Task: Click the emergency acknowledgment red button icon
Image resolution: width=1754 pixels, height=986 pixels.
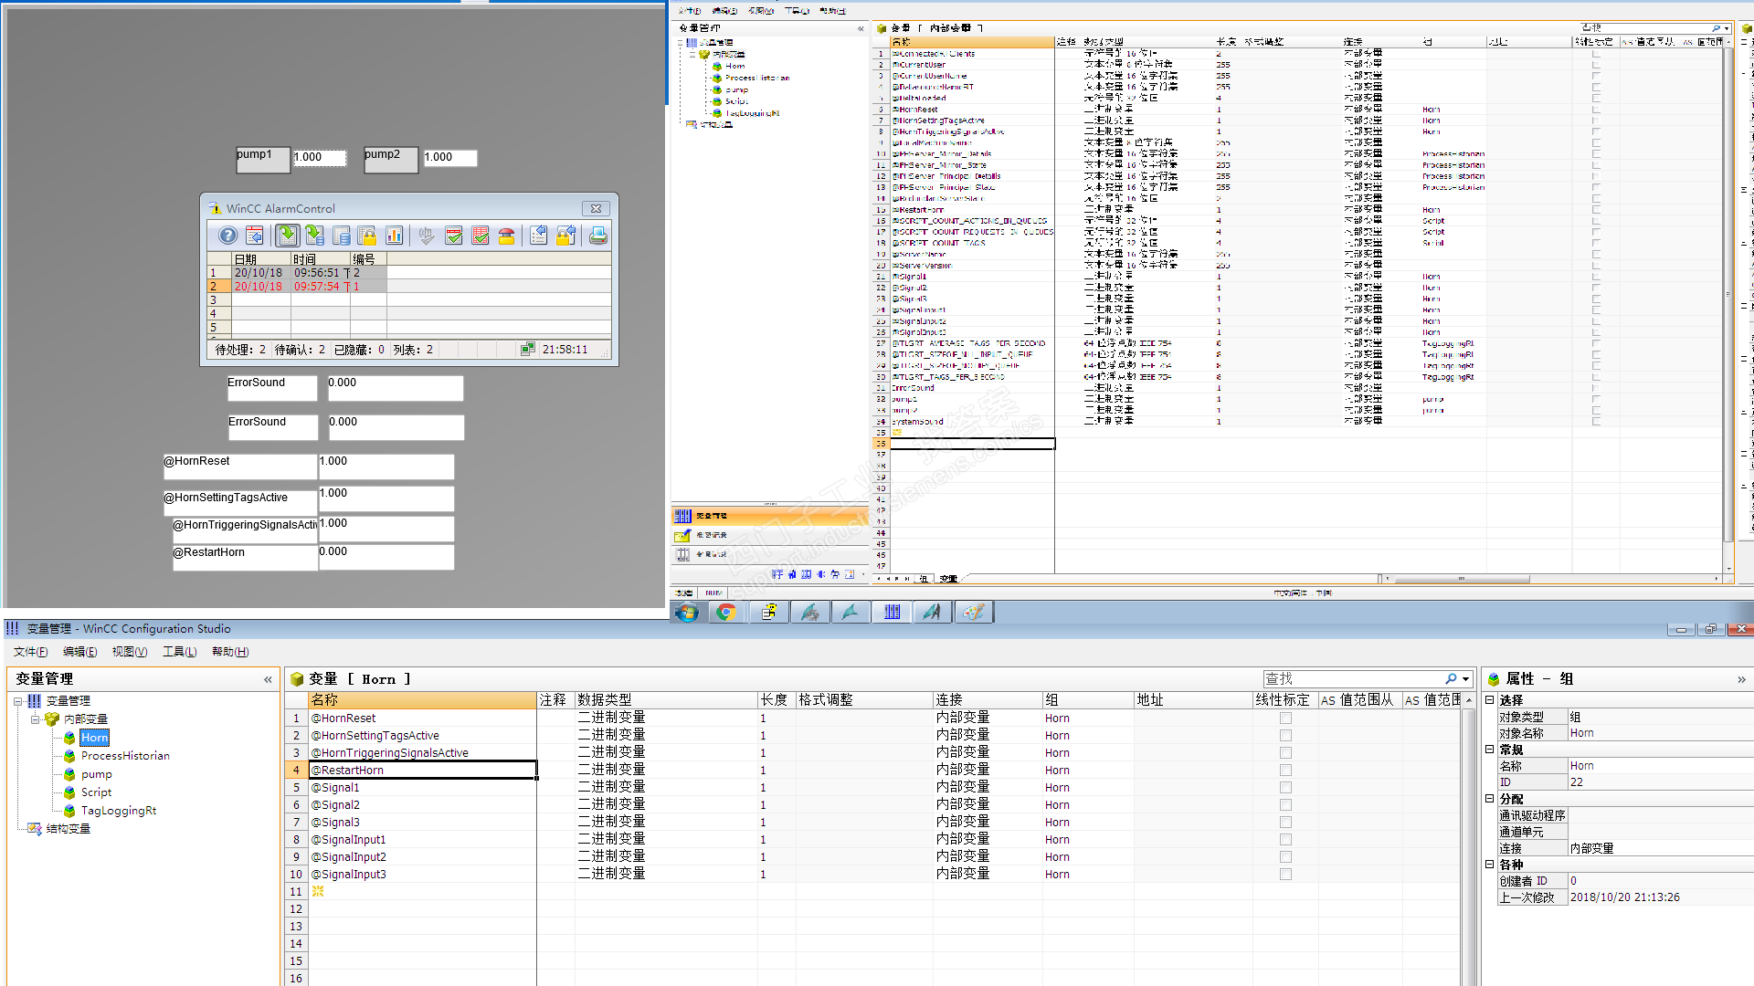Action: [507, 236]
